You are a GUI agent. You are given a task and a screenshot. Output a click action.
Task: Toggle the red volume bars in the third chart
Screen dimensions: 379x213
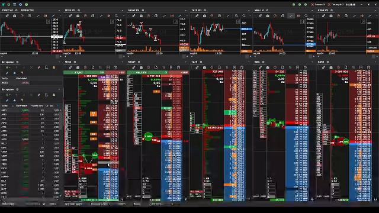pos(172,16)
